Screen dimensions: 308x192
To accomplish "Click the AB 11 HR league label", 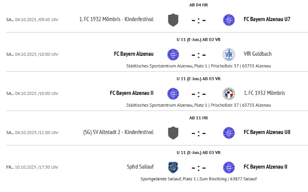I will click(x=199, y=118).
